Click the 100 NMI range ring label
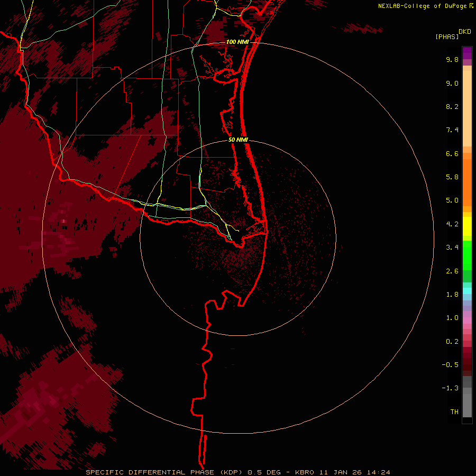The image size is (476, 476). click(237, 42)
